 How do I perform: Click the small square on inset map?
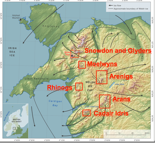coord(14,128)
